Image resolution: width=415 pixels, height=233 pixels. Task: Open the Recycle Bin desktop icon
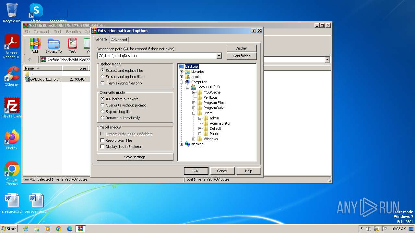(x=12, y=13)
